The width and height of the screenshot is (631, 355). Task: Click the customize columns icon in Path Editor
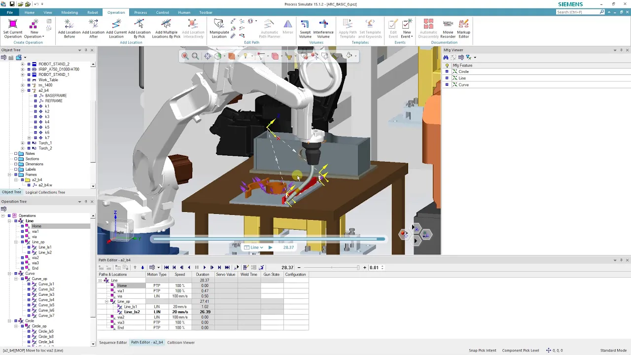point(152,268)
